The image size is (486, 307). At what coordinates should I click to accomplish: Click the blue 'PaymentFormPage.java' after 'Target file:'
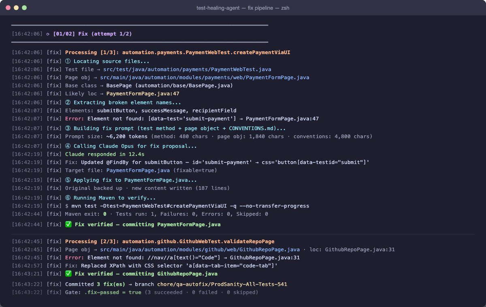(138, 170)
